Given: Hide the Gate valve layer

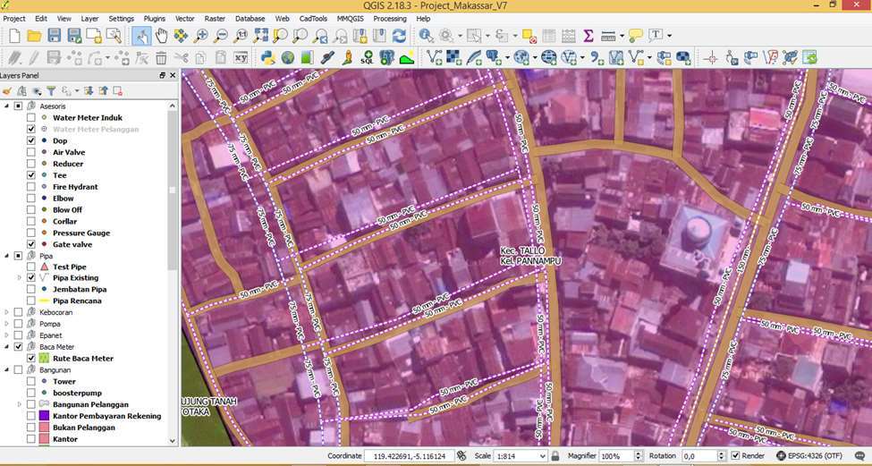Looking at the screenshot, I should [x=31, y=244].
